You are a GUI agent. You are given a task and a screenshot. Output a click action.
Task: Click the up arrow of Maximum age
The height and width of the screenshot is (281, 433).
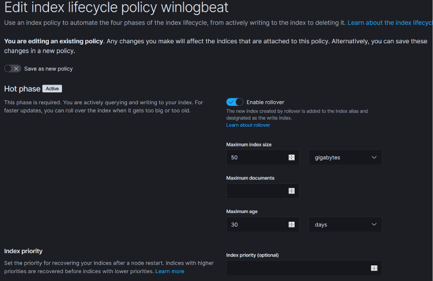point(291,223)
